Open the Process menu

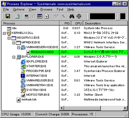(46, 10)
